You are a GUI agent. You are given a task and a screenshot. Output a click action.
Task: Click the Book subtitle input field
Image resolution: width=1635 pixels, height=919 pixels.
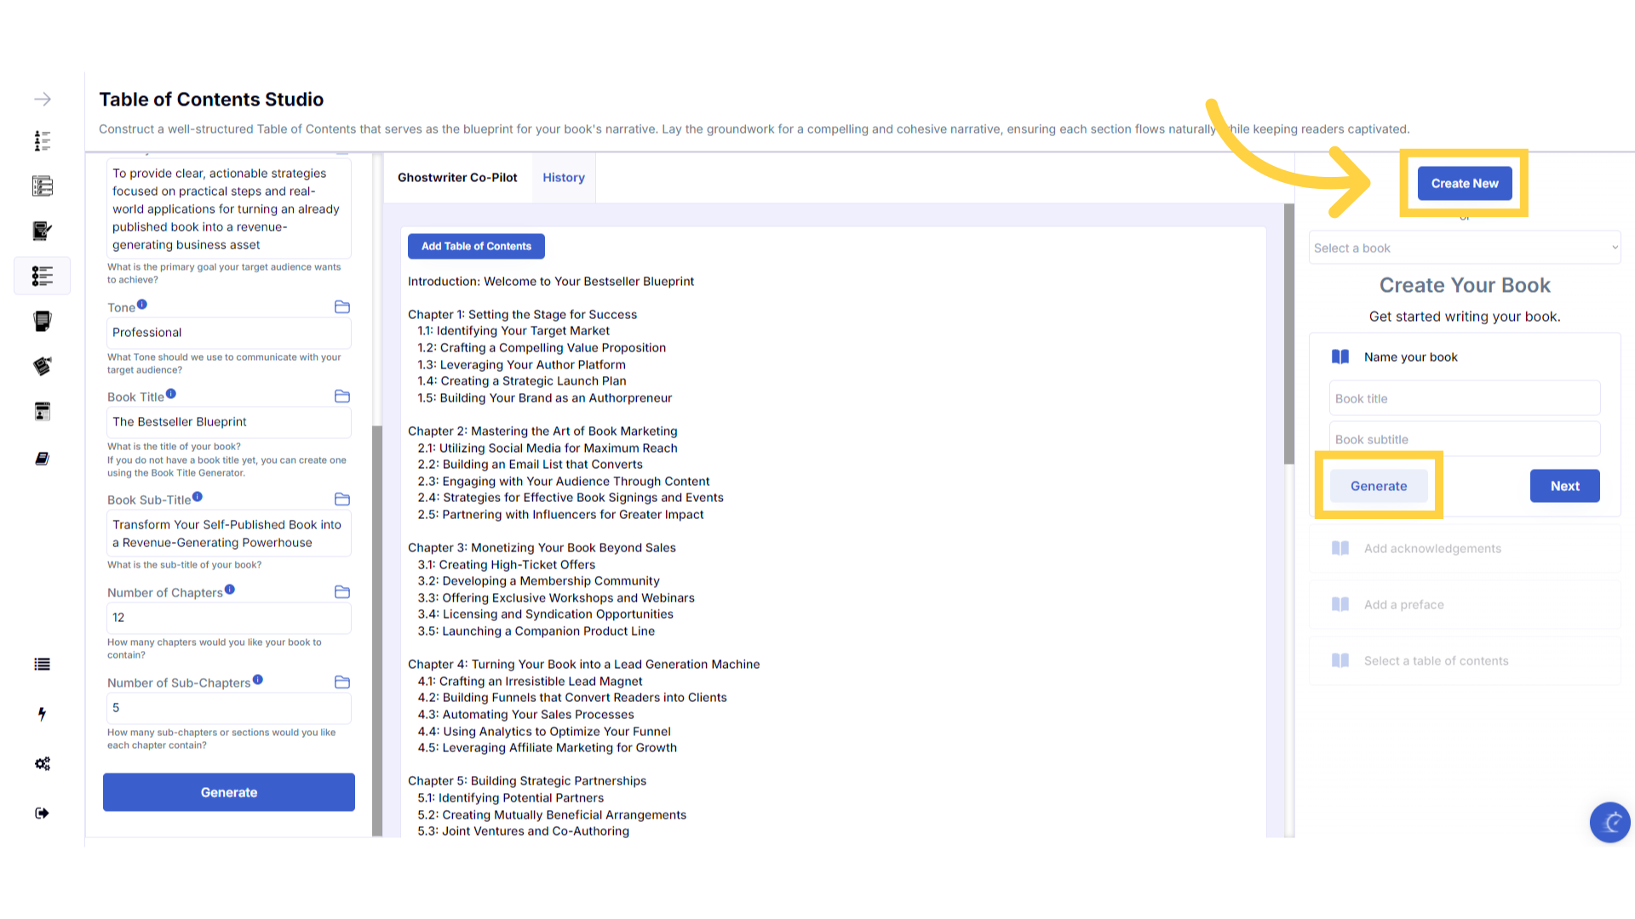tap(1464, 439)
